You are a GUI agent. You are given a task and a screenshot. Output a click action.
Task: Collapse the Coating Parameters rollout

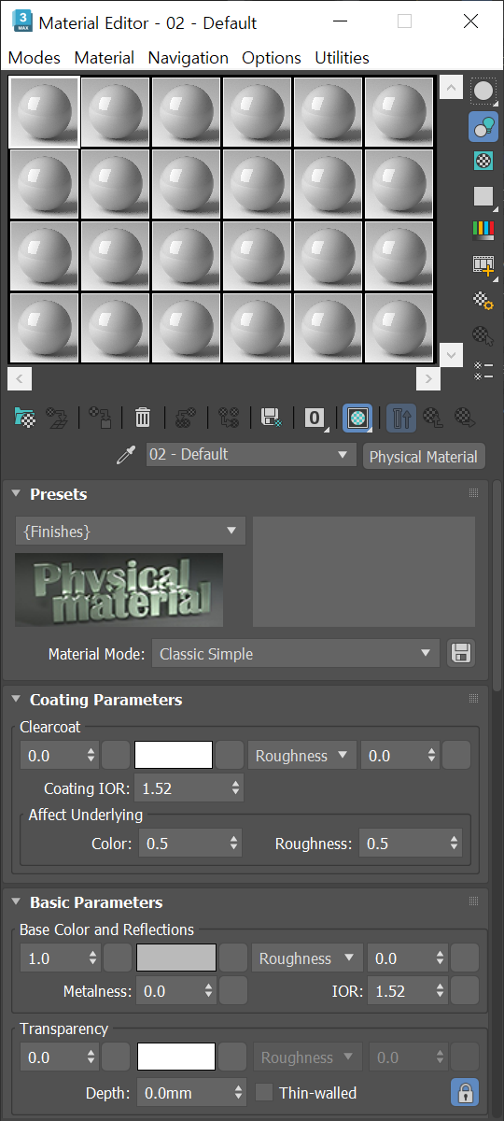pyautogui.click(x=17, y=700)
